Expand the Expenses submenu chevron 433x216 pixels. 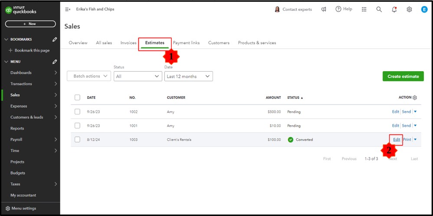tap(56, 106)
